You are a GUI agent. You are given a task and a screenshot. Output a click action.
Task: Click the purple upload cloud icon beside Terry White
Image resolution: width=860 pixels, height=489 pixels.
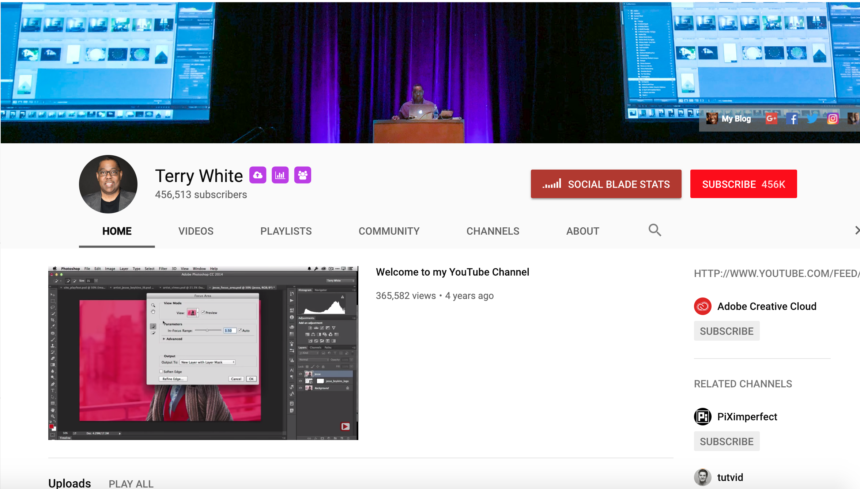coord(258,175)
